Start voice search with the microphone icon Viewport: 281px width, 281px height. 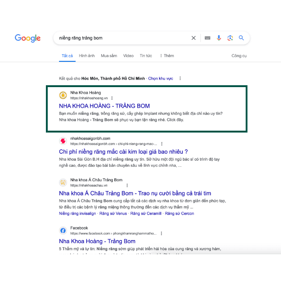pyautogui.click(x=219, y=38)
